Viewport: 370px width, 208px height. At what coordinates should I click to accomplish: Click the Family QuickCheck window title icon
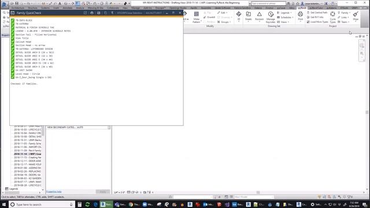[13, 13]
